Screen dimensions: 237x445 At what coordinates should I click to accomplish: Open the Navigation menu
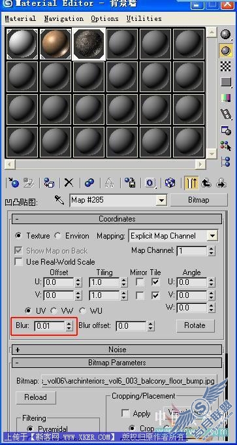pyautogui.click(x=64, y=19)
